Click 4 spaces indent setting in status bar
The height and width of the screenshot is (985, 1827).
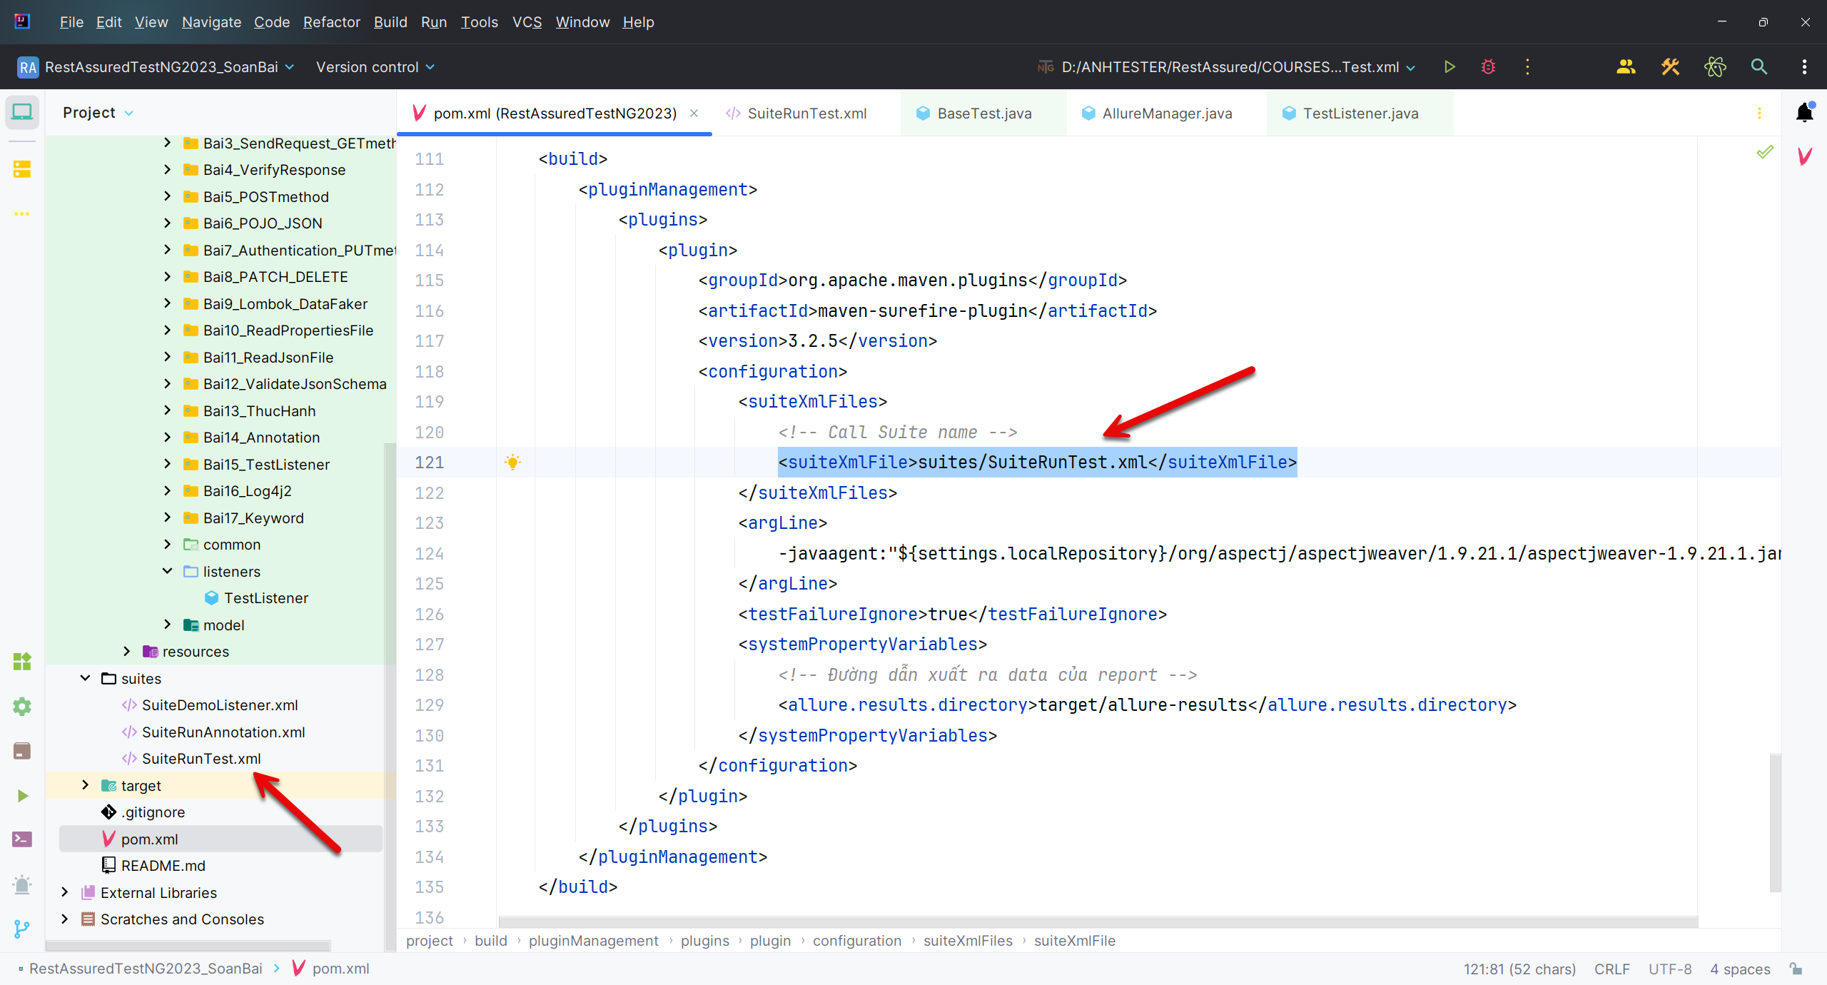coord(1740,969)
